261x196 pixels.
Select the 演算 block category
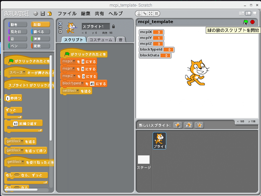click(x=41, y=39)
